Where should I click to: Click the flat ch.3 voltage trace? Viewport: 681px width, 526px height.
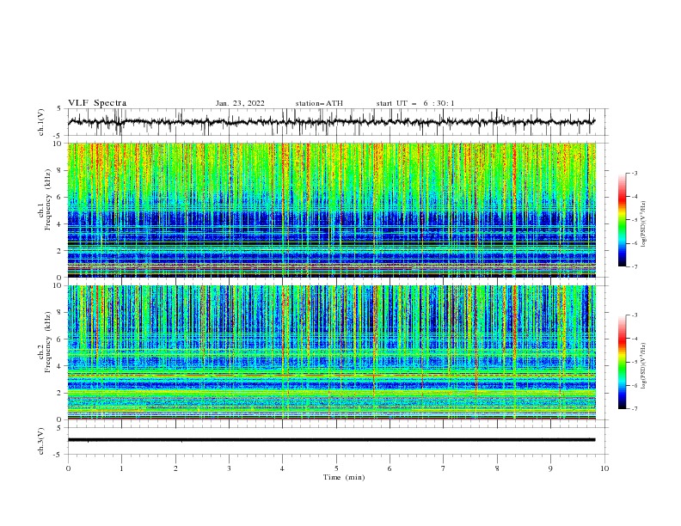pos(332,440)
